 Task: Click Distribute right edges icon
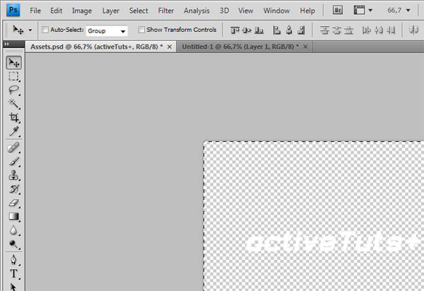[x=391, y=30]
